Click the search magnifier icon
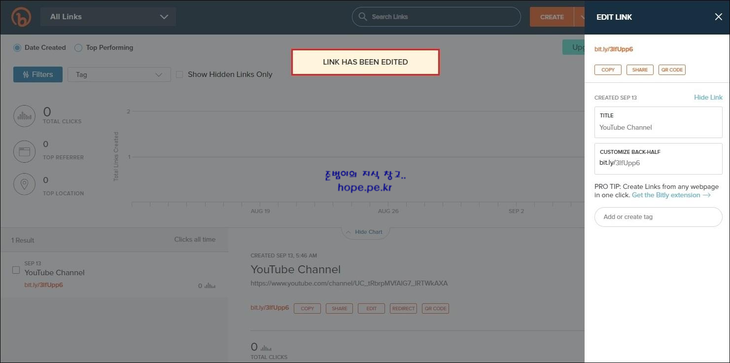Image resolution: width=730 pixels, height=363 pixels. tap(363, 17)
